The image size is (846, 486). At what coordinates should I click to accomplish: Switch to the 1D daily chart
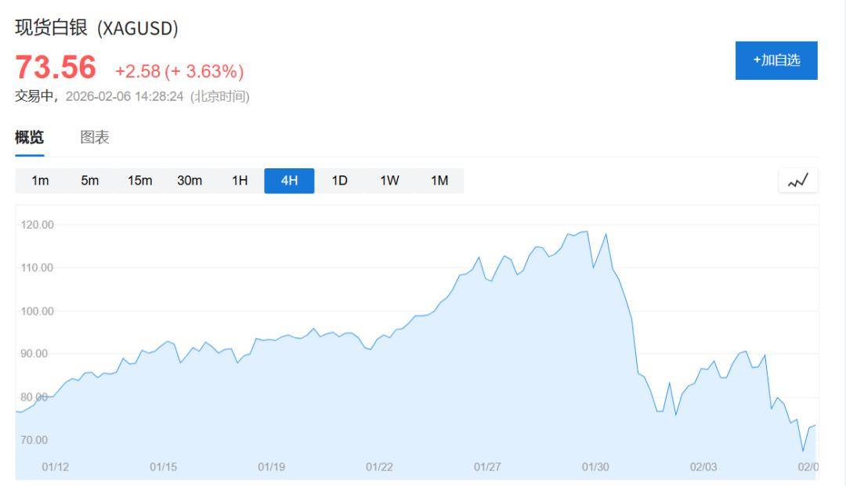click(x=339, y=181)
